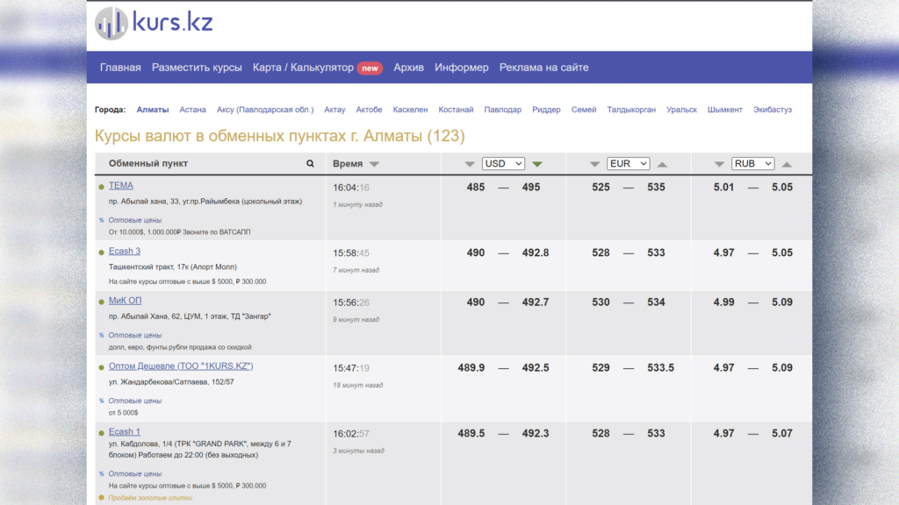Click Оптом Дешевле's EUR sell rate 533.5
899x505 pixels.
point(660,368)
